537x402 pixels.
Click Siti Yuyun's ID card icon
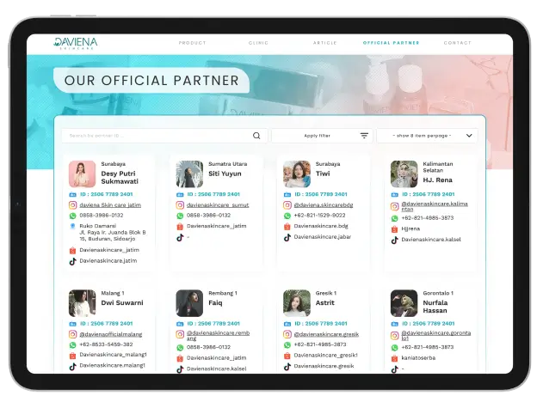coord(180,195)
